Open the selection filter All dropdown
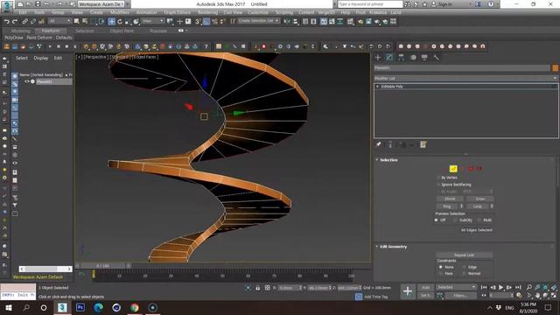The width and height of the screenshot is (560, 315). [x=60, y=21]
